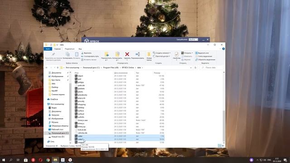Click the Refresh button by address bar

(x=195, y=67)
